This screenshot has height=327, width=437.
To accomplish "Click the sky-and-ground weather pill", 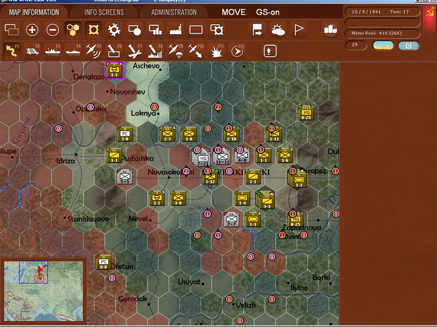I will [383, 45].
